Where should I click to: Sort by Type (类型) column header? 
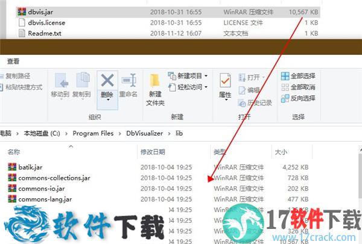(220, 152)
